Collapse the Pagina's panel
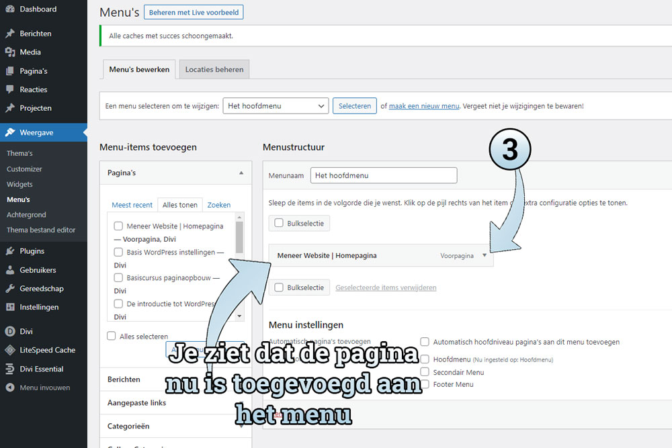Screen dimensions: 672x448 click(241, 173)
